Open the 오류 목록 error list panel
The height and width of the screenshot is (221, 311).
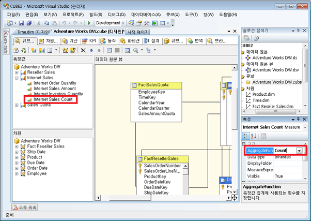click(x=25, y=208)
